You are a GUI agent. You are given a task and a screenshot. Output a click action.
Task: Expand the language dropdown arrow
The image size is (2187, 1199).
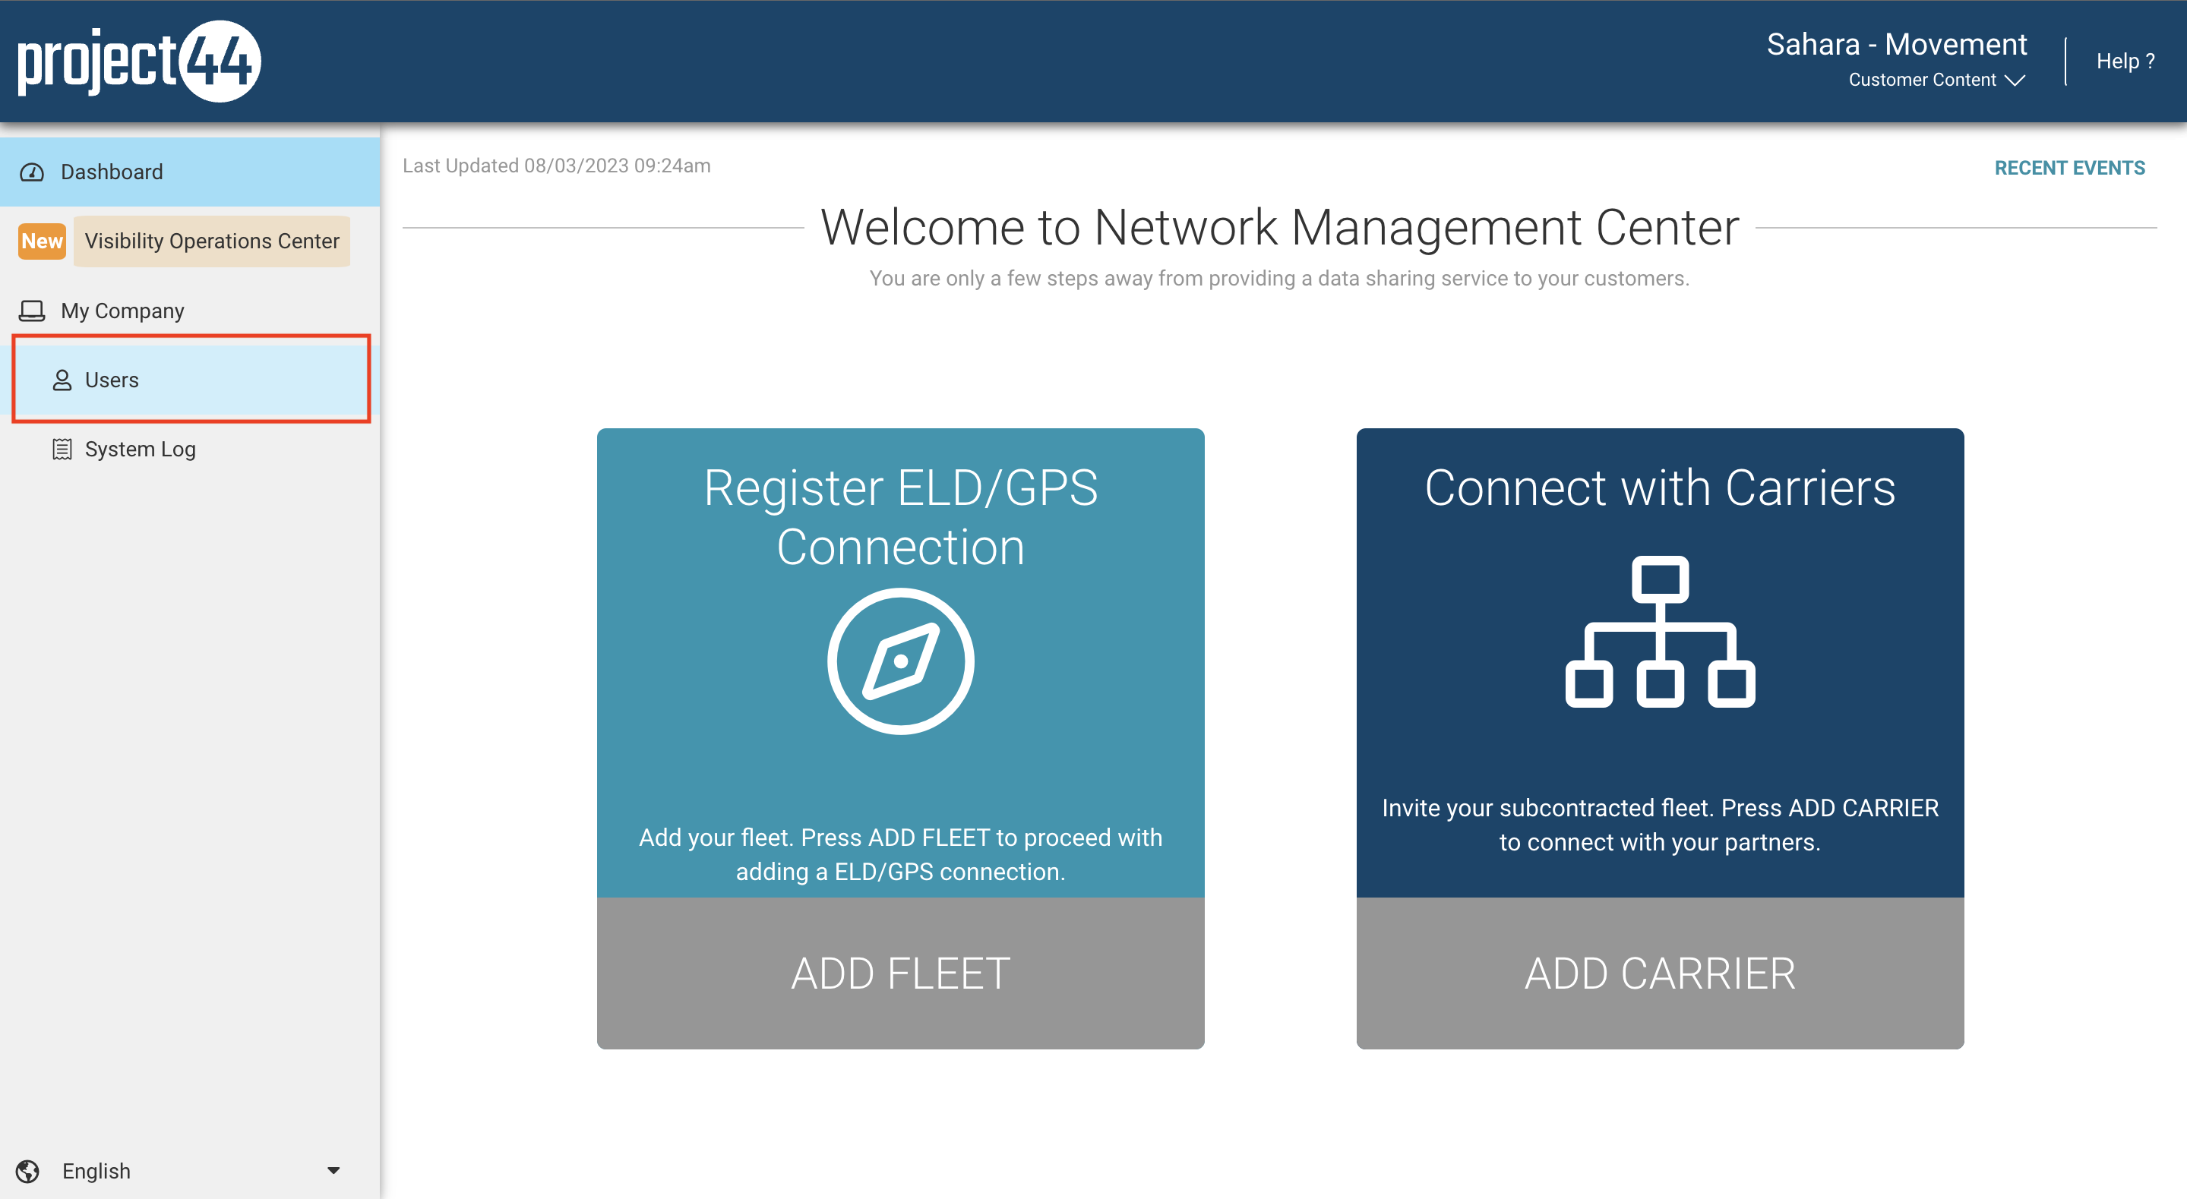pos(333,1170)
